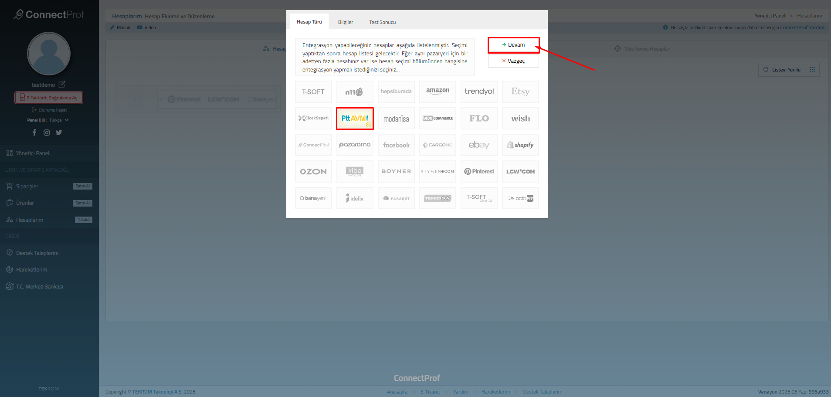Continue with the Devam button
831x397 pixels.
pos(513,45)
